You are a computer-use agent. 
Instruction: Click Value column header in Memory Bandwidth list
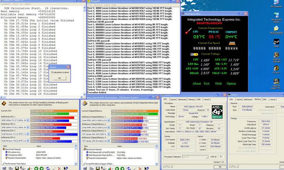(135, 146)
